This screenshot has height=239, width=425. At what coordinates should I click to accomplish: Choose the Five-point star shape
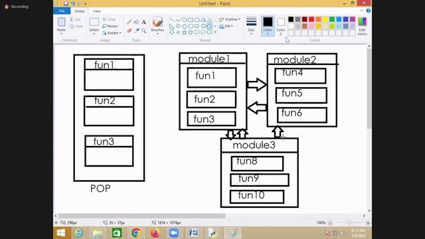(185, 33)
